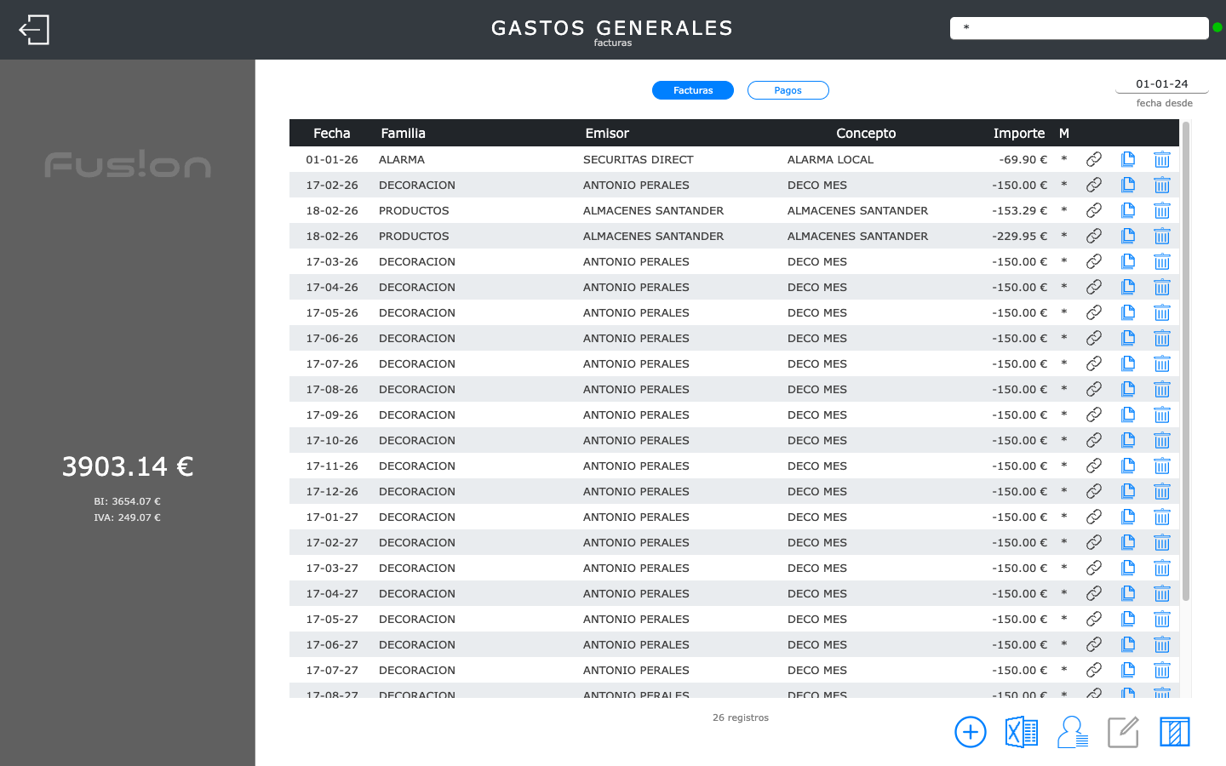Open document icon on 17-01-27 row
Image resolution: width=1226 pixels, height=766 pixels.
pos(1128,517)
